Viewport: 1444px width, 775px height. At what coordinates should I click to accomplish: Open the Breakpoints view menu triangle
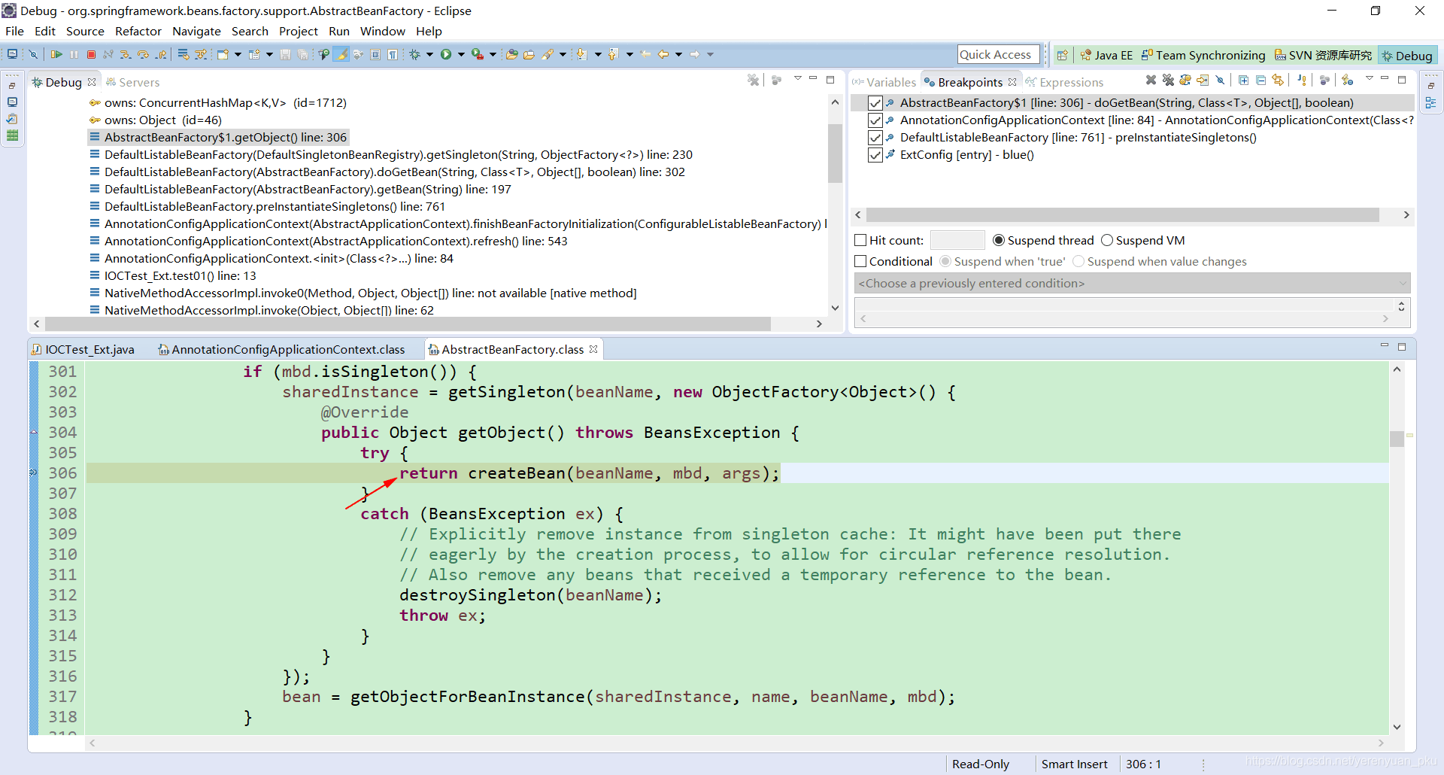click(x=1370, y=78)
